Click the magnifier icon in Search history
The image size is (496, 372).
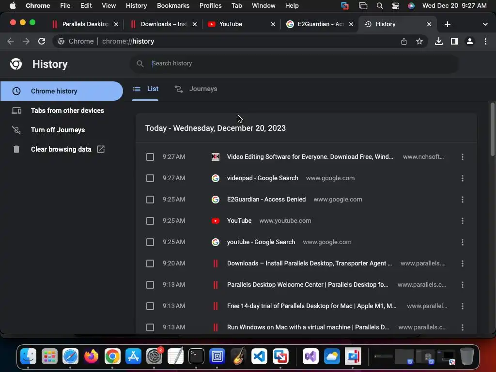[x=140, y=63]
